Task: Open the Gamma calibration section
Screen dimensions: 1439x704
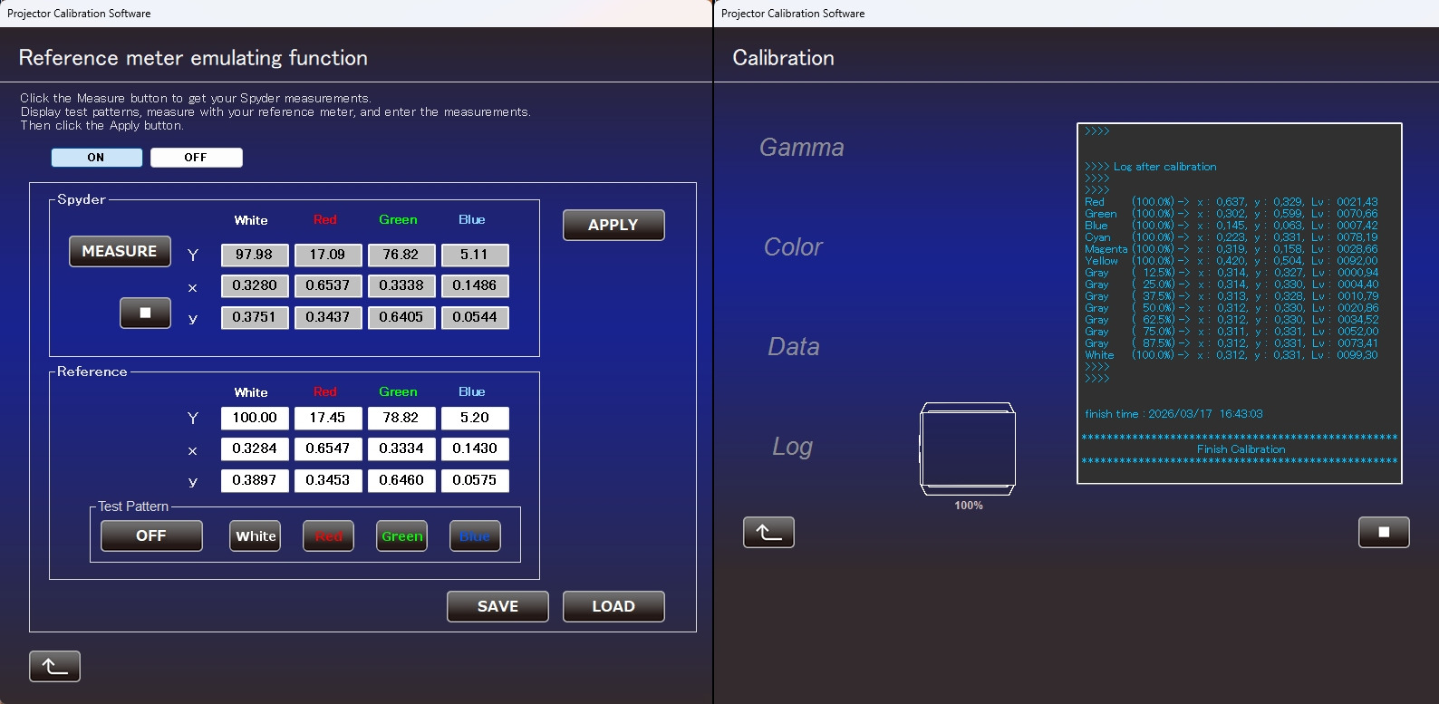Action: coord(801,148)
